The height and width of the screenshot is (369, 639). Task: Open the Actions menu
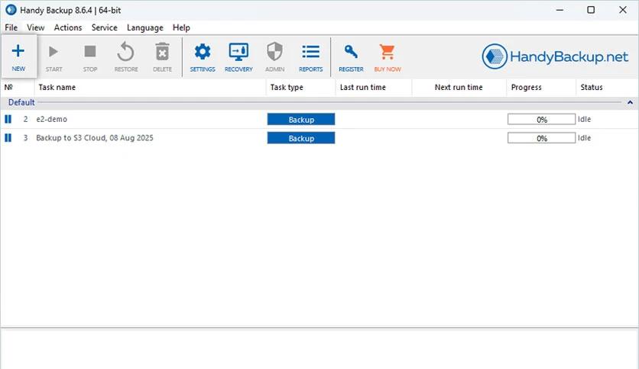pyautogui.click(x=68, y=27)
